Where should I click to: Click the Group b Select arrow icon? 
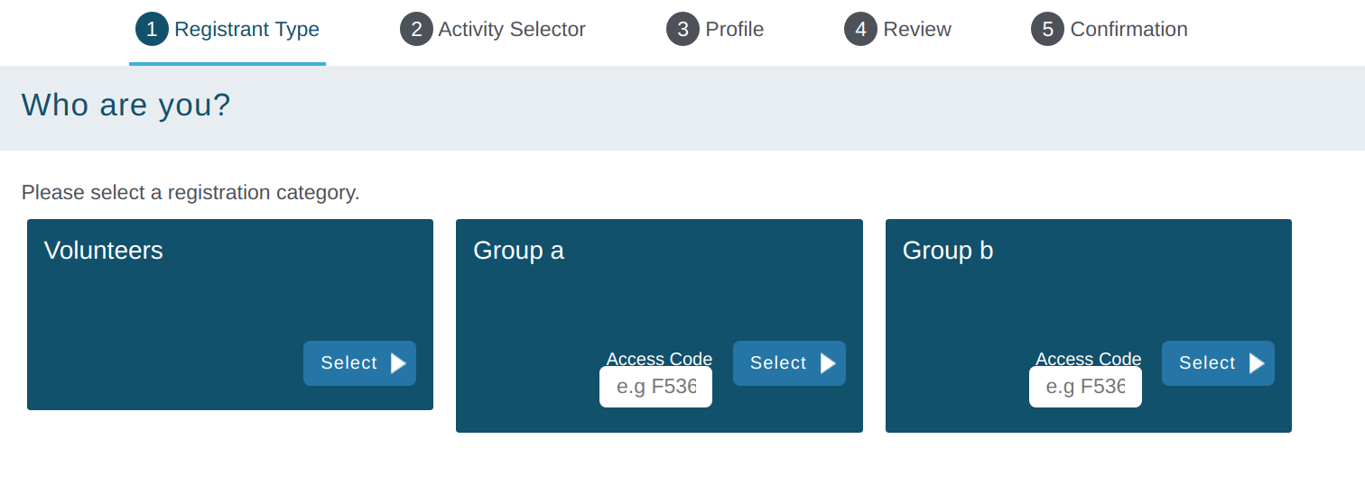tap(1257, 363)
